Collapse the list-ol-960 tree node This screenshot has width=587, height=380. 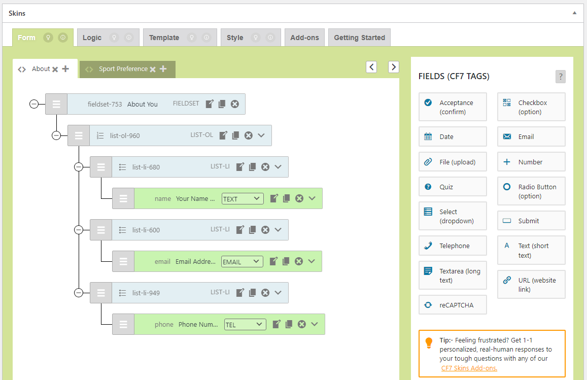click(56, 135)
